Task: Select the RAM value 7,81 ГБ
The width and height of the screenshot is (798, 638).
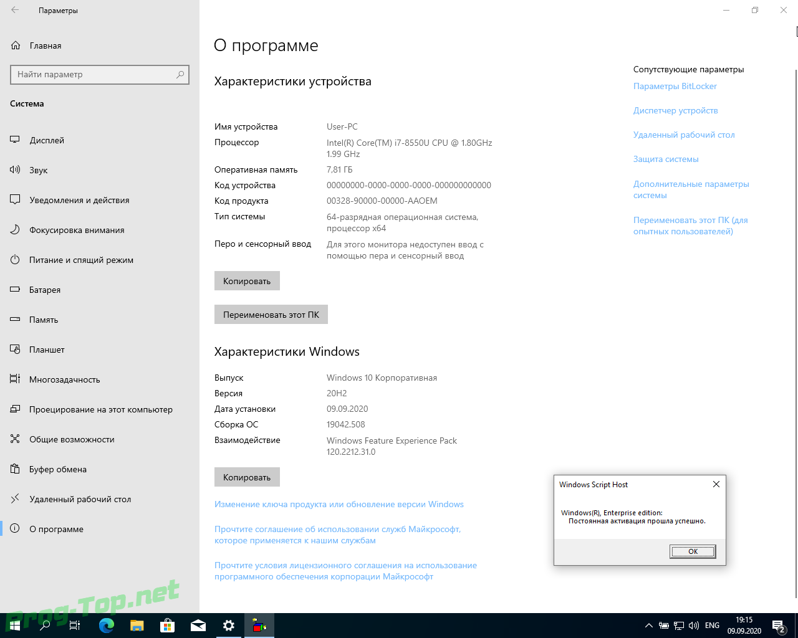Action: click(340, 169)
